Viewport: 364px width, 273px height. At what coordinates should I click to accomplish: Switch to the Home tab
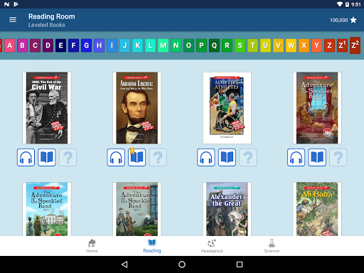(92, 246)
